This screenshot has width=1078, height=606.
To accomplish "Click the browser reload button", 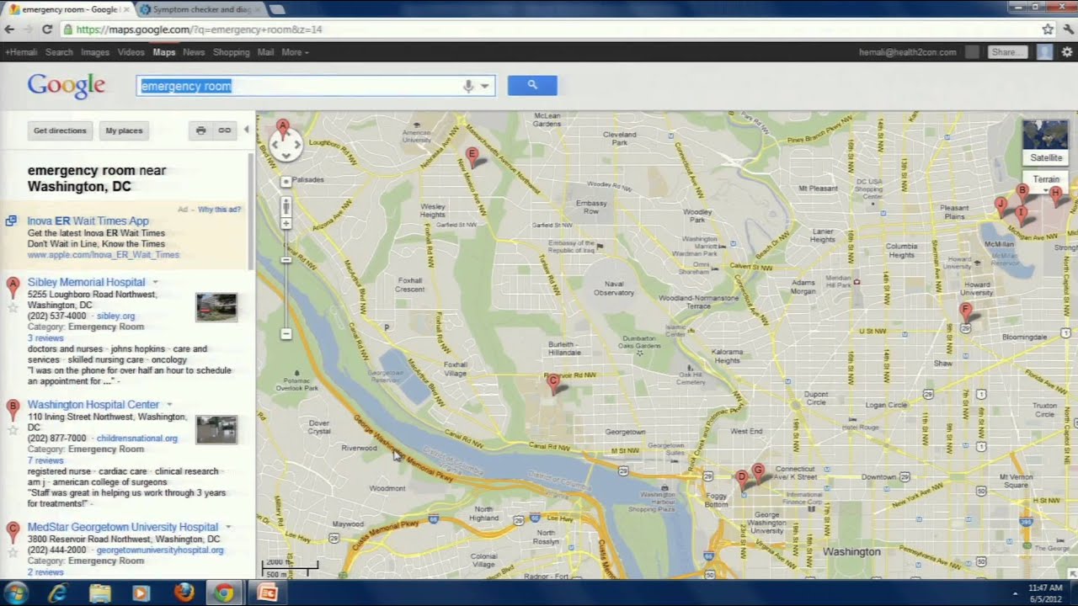I will tap(47, 29).
